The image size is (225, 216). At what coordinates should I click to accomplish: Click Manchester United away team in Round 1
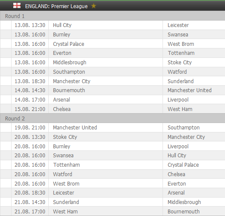click(189, 90)
